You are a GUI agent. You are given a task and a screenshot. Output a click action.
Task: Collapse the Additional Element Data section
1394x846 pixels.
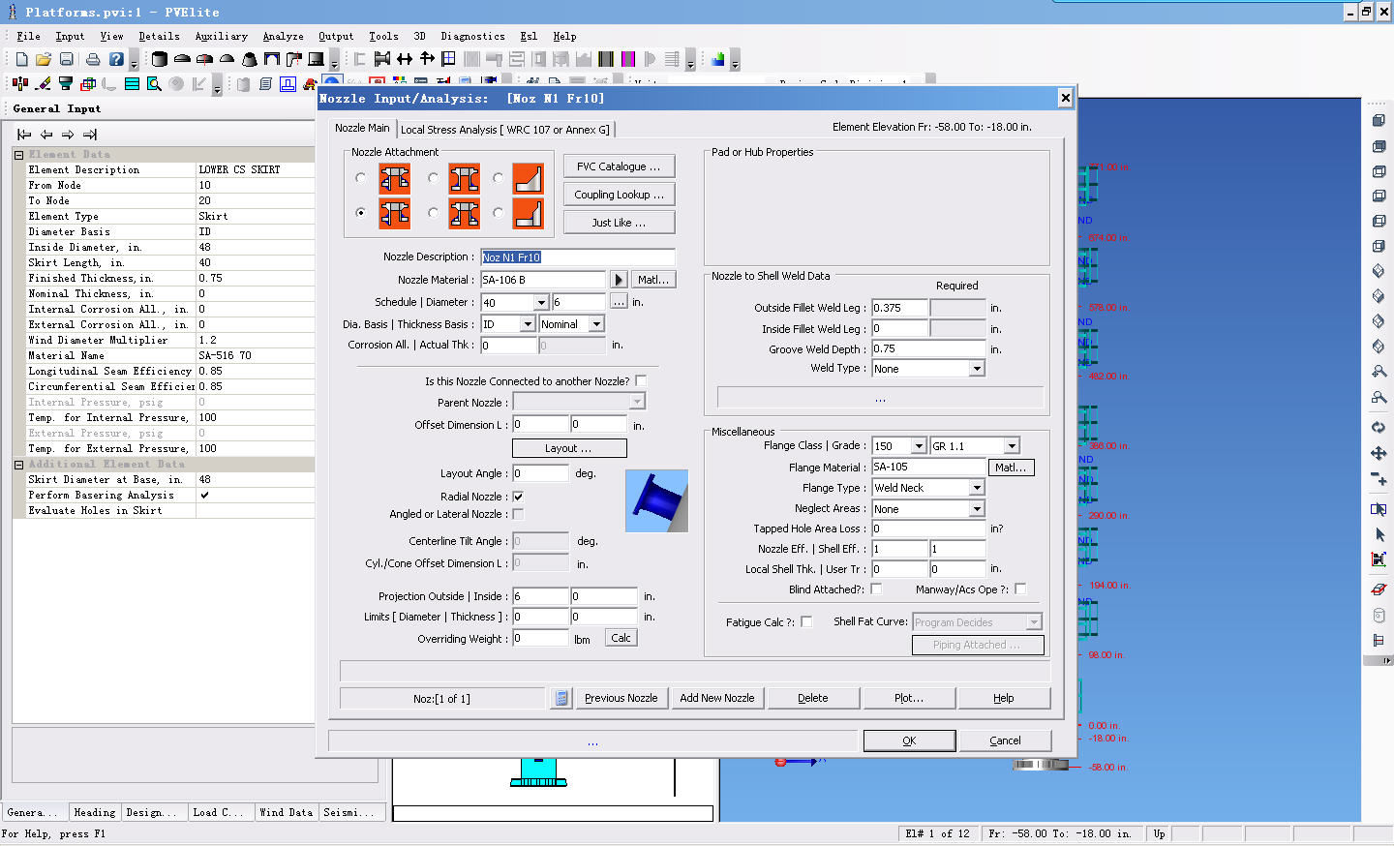pos(19,465)
